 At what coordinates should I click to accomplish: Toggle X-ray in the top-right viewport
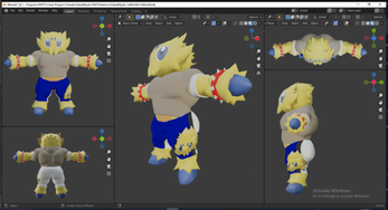(357, 23)
